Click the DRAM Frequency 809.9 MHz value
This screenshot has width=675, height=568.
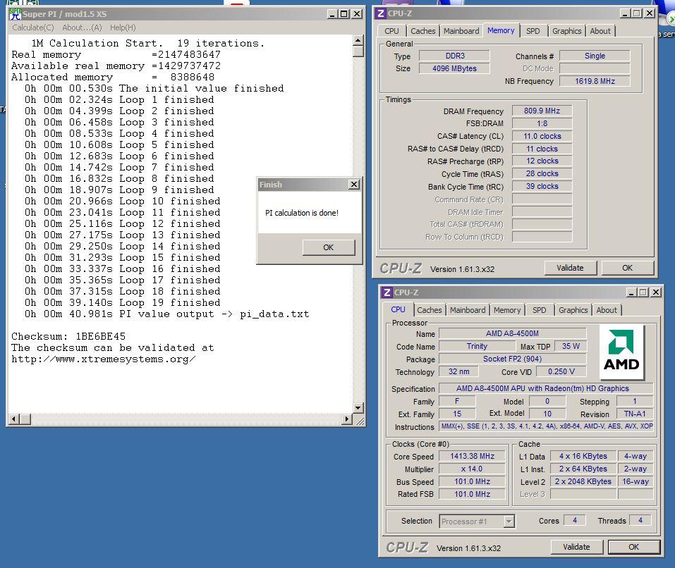[542, 111]
